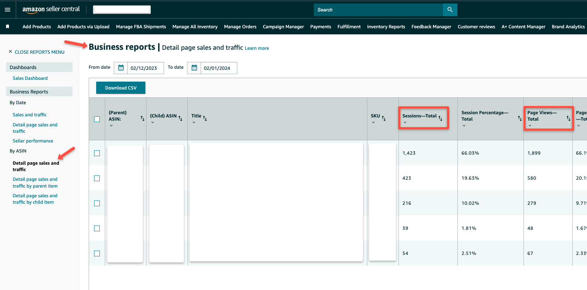Open the Seller performance report
The image size is (587, 290).
click(x=33, y=141)
